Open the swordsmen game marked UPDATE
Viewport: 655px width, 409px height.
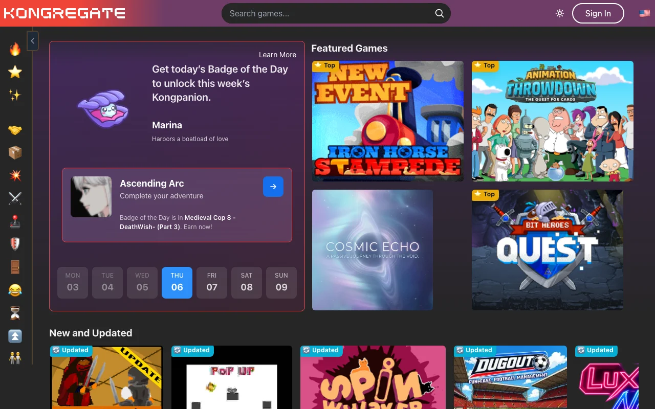point(106,377)
